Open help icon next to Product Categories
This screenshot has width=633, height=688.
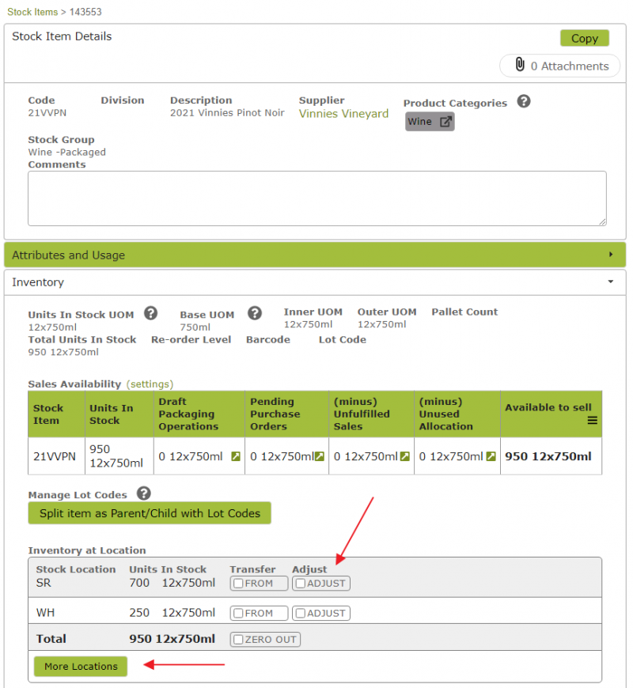[524, 102]
